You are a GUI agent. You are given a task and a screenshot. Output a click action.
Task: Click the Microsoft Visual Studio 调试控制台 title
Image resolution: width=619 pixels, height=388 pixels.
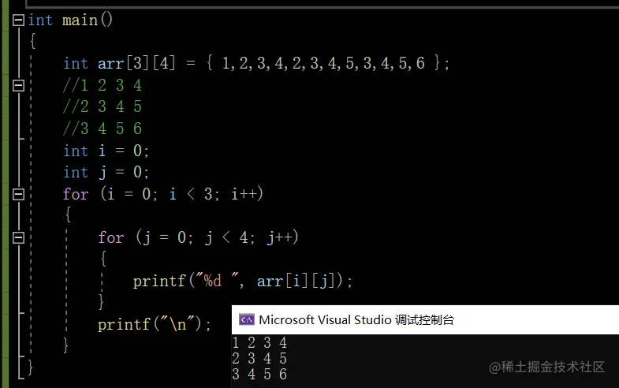[x=356, y=319]
